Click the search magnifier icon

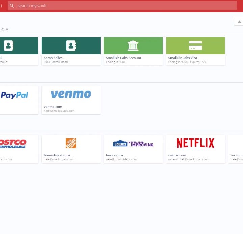(12, 6)
